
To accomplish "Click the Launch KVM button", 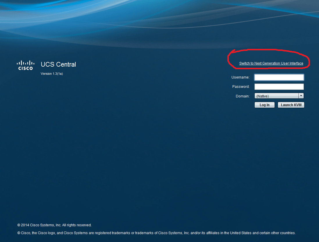I will point(291,105).
